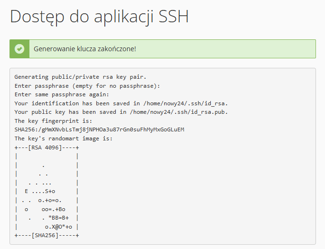Click the "Generating public/private rsa key pair" line
Screen dimensions: 325x249
[x=80, y=76]
